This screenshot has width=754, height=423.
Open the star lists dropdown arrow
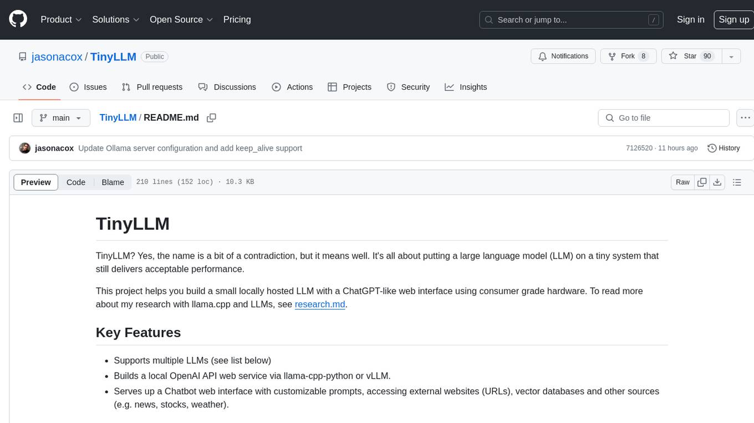(x=731, y=56)
